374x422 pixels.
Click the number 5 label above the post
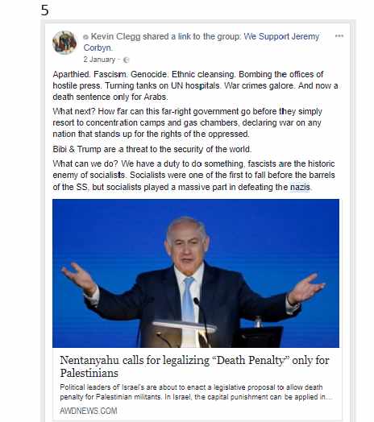point(44,10)
